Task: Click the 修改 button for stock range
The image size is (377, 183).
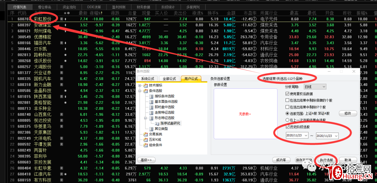Action: (x=348, y=113)
